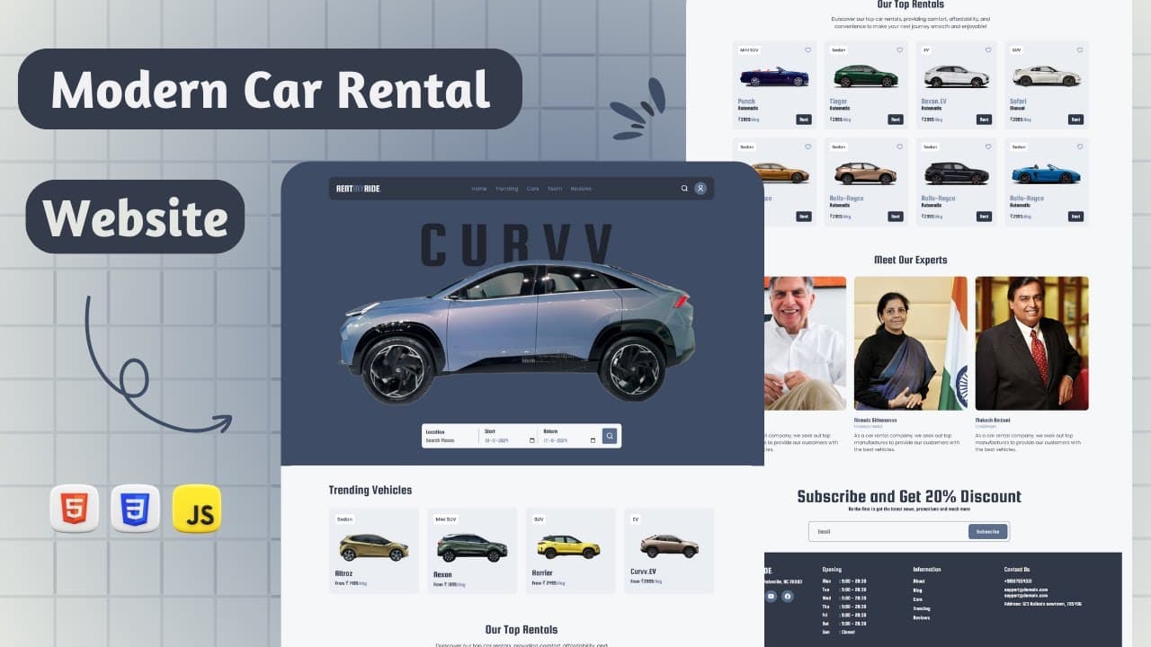This screenshot has height=647, width=1151.
Task: Select Trending in the navigation bar
Action: coord(507,189)
